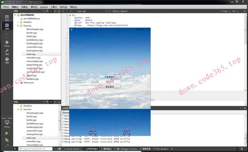This screenshot has height=152, width=248.
Task: Toggle link-with-editor sync in top project panel
Action: click(51, 11)
